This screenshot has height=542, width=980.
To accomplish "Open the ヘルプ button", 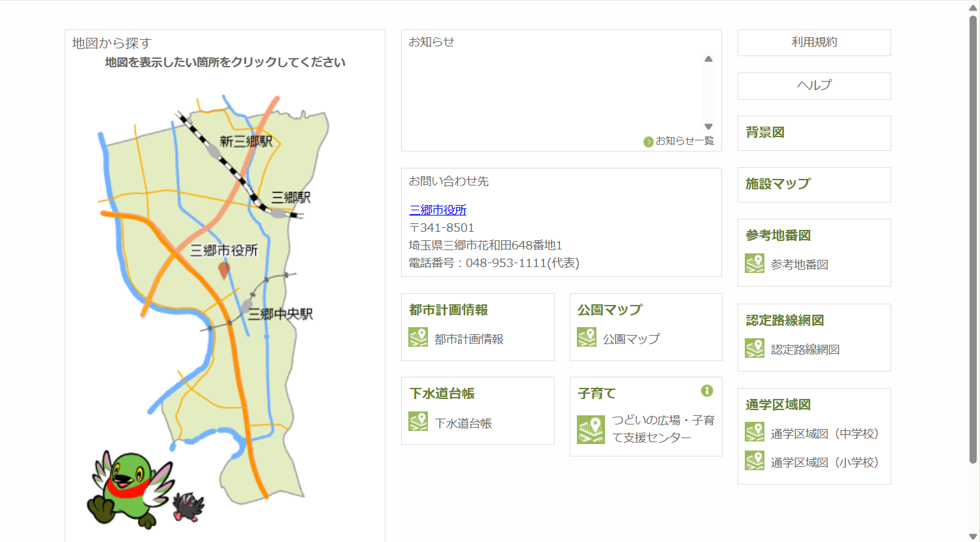I will [814, 86].
